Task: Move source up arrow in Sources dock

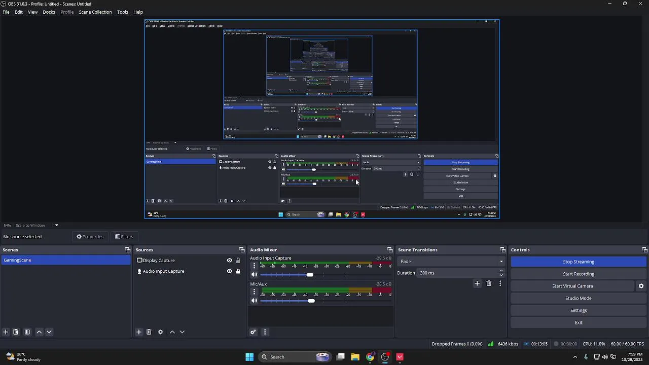Action: 172,332
